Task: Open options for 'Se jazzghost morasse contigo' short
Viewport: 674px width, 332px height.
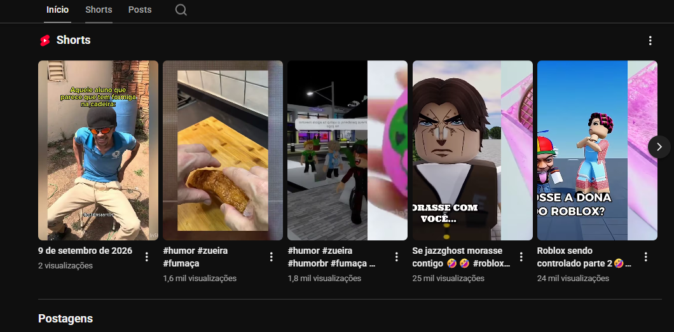Action: tap(521, 257)
